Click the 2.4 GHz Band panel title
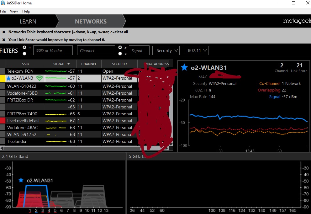The width and height of the screenshot is (311, 214). tap(15, 156)
